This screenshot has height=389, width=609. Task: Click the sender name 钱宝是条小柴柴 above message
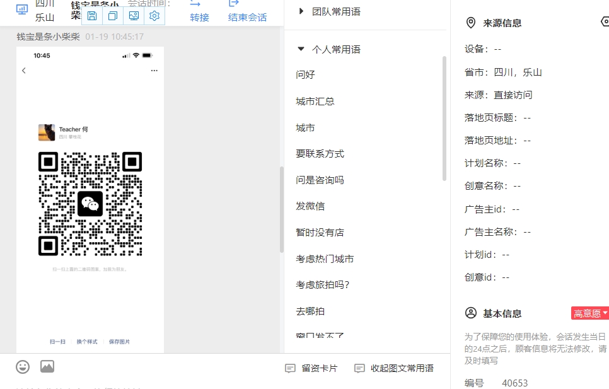coord(48,37)
